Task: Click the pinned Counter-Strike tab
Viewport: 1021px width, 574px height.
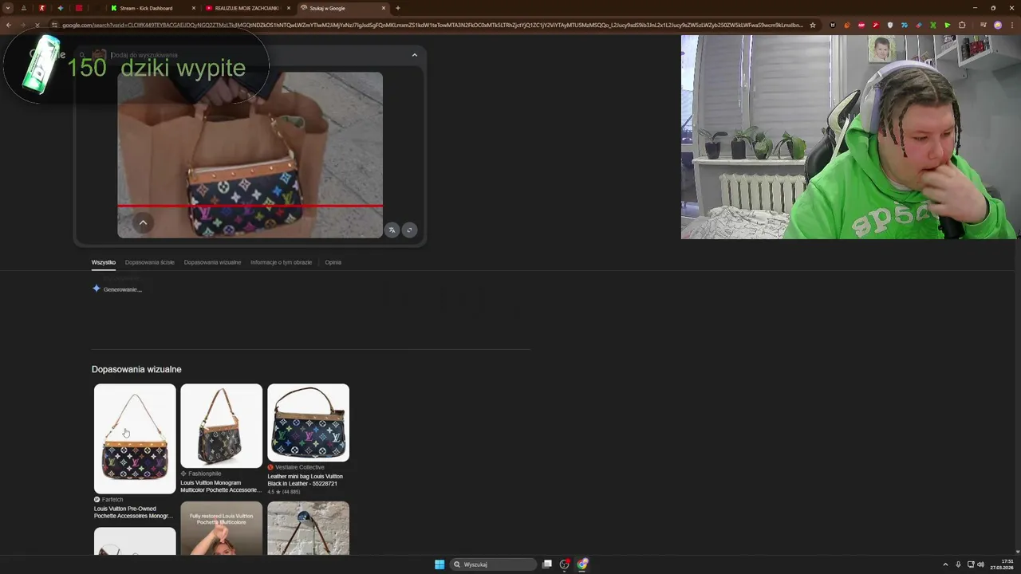Action: coord(42,8)
